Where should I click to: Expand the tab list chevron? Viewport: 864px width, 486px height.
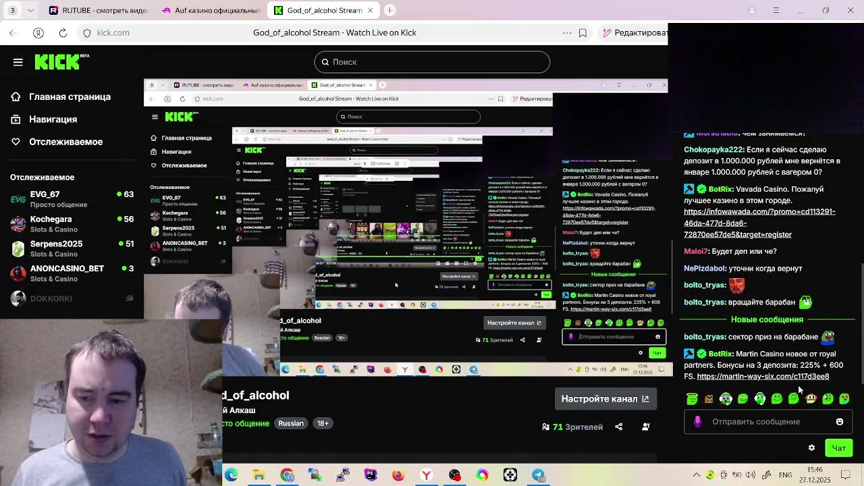click(29, 10)
